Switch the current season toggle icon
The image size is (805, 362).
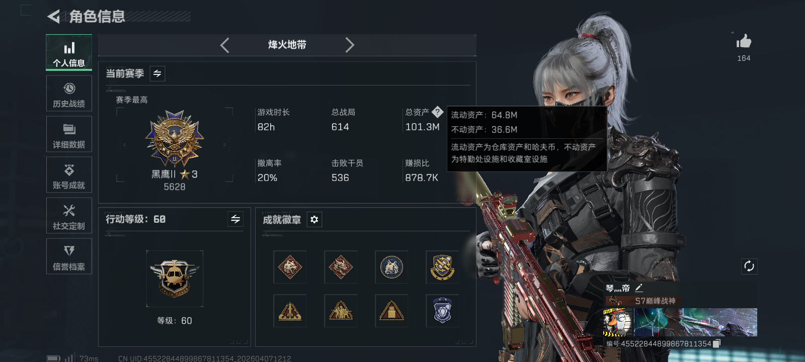(x=157, y=73)
